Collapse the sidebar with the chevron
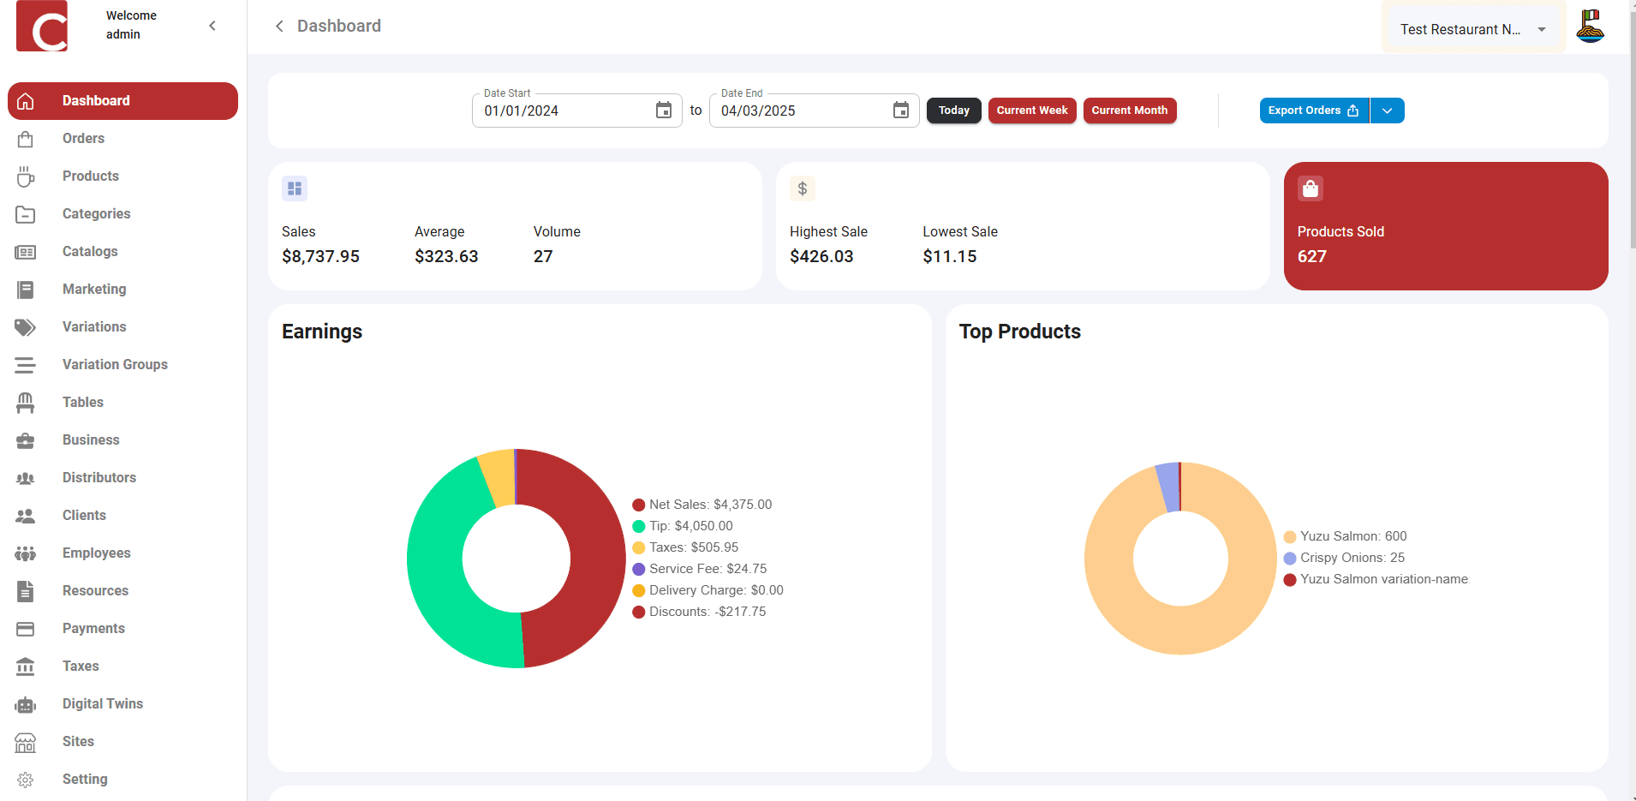This screenshot has width=1636, height=801. [x=212, y=26]
